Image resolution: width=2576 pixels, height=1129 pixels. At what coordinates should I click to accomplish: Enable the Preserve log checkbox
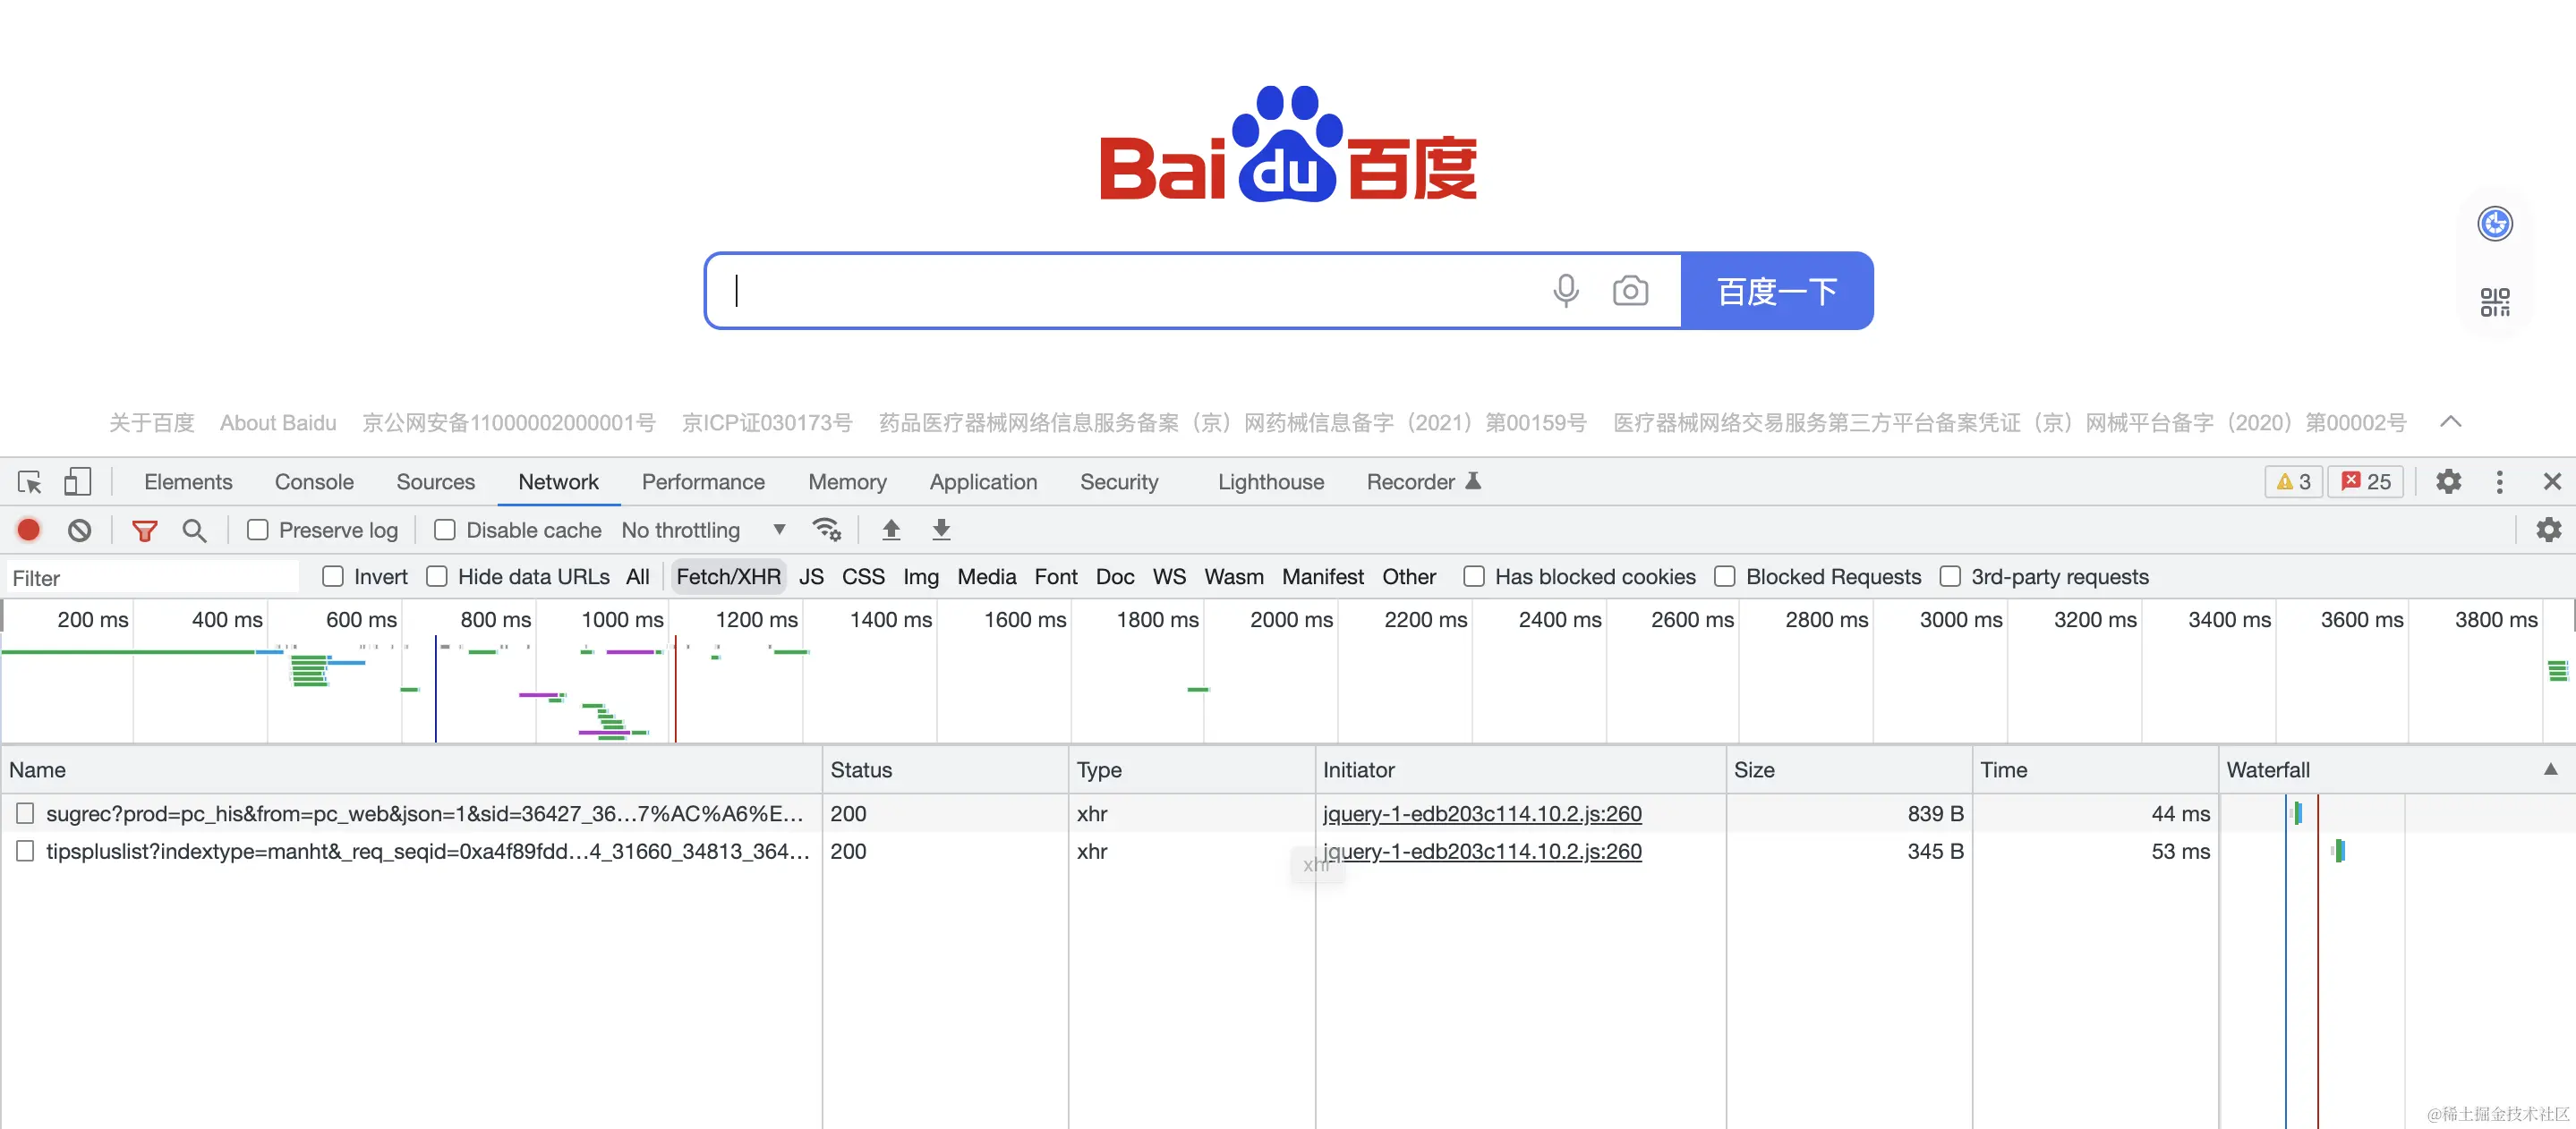(258, 530)
